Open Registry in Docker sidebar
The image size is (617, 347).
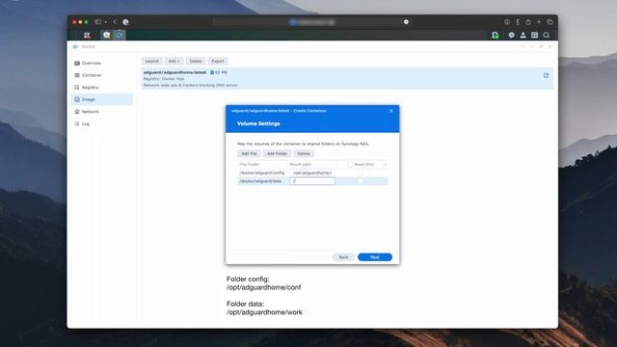coord(101,88)
